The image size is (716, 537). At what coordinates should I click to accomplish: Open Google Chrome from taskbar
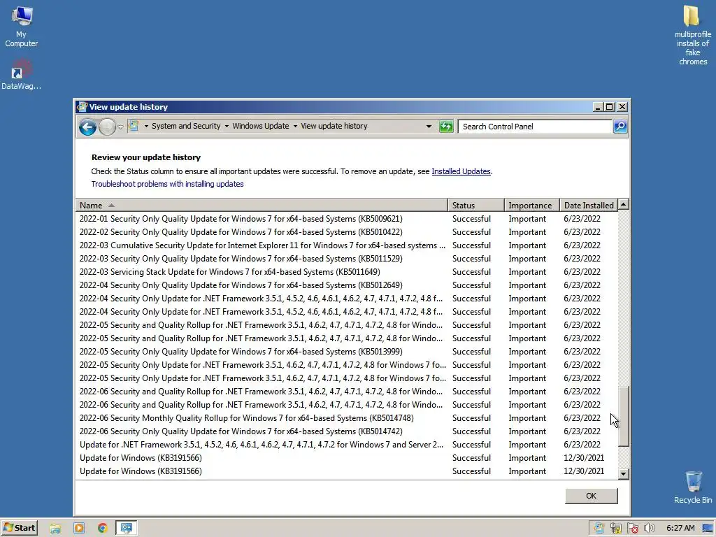tap(102, 529)
